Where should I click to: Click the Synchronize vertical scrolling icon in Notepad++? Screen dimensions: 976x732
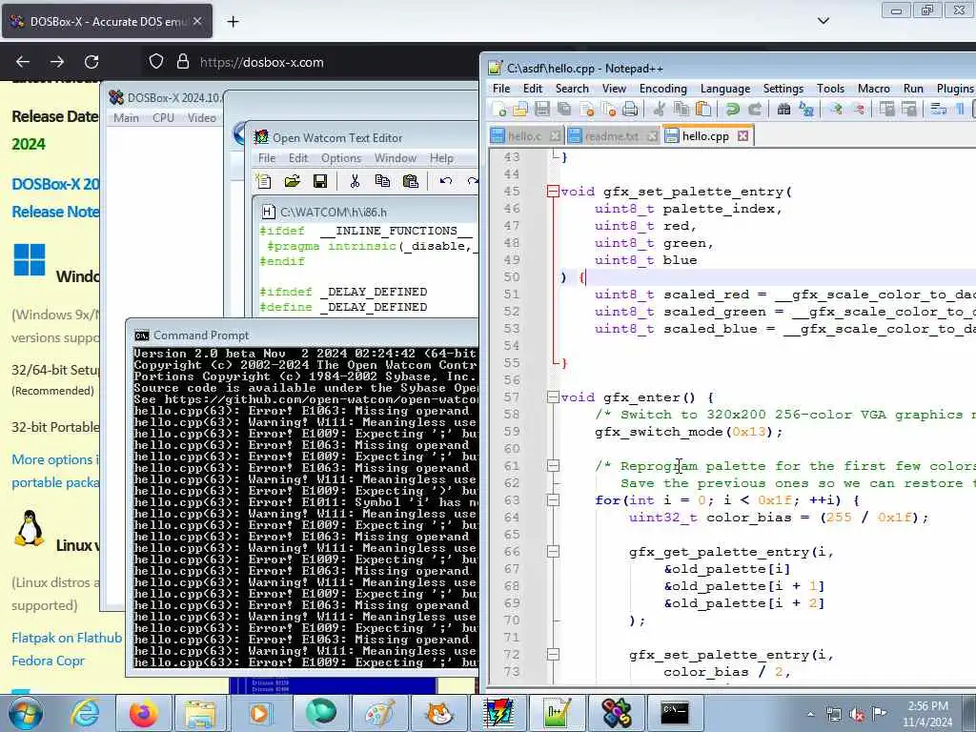[x=886, y=110]
